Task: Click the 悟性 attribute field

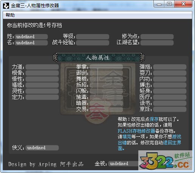Action: [x=42, y=79]
